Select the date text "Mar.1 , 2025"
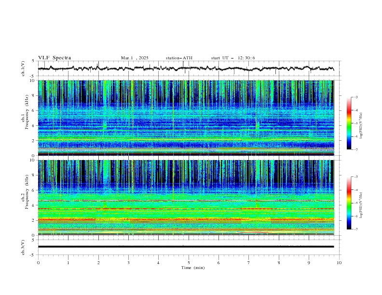382x295 pixels. click(135, 58)
